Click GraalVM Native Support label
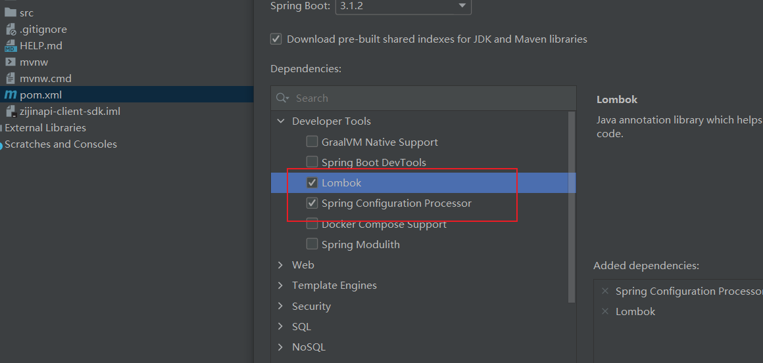 (380, 142)
